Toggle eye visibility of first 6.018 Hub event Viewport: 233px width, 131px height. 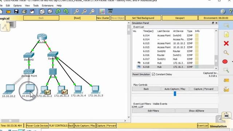[x=139, y=63]
